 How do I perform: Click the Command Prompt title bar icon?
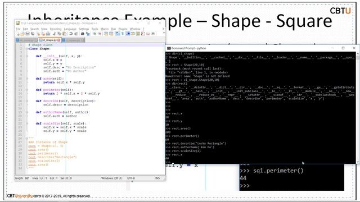[x=169, y=48]
